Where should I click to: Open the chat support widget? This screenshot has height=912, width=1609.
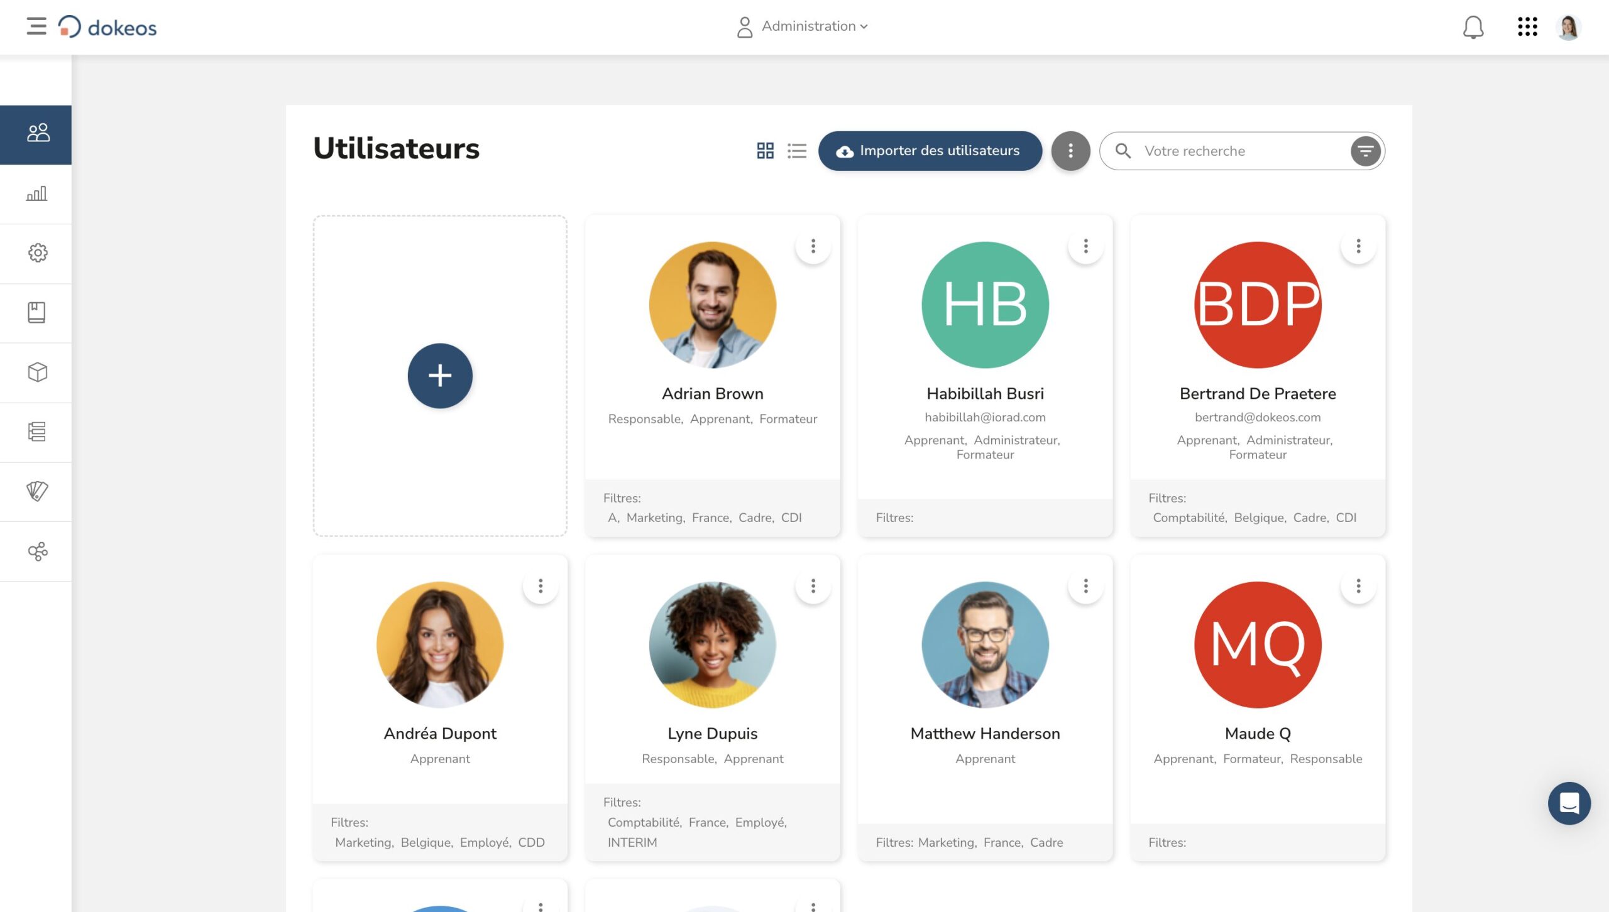[1569, 803]
